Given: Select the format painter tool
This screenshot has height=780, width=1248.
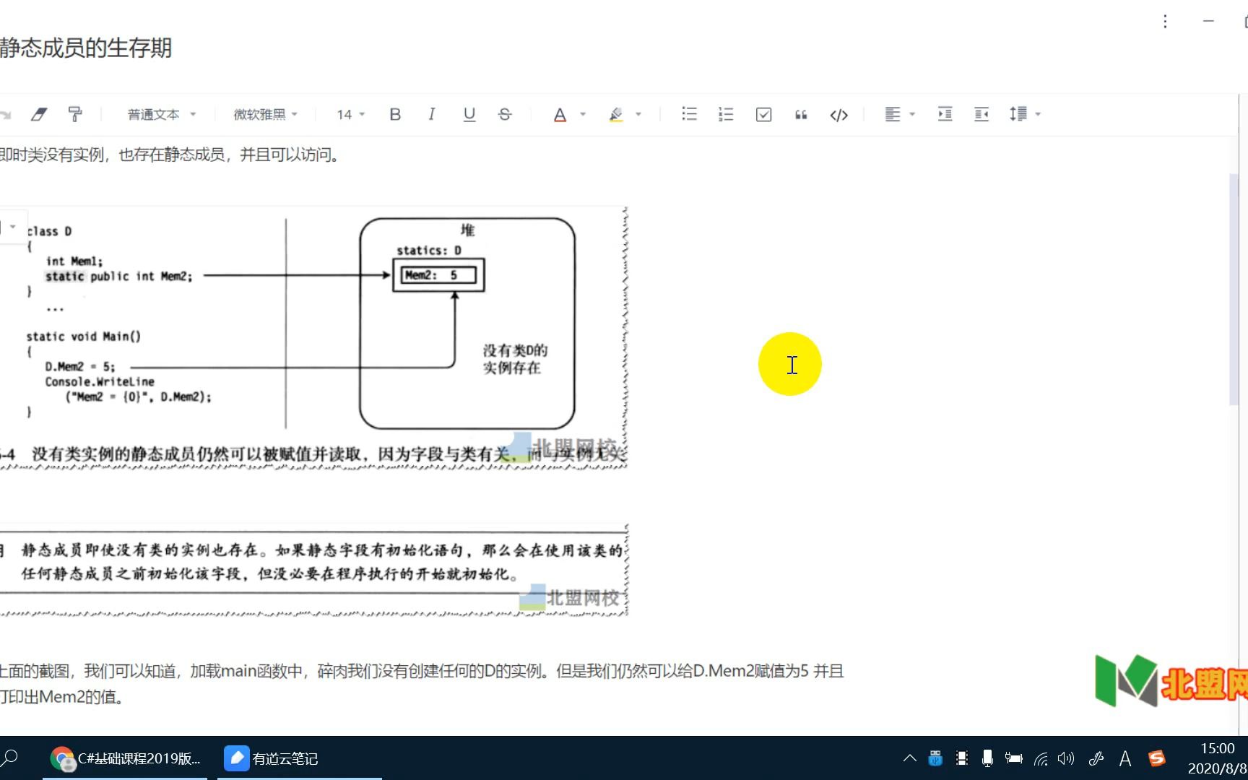Looking at the screenshot, I should click(75, 114).
